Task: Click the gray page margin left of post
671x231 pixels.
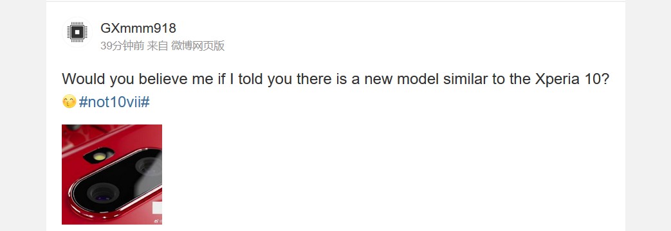Action: [23, 116]
